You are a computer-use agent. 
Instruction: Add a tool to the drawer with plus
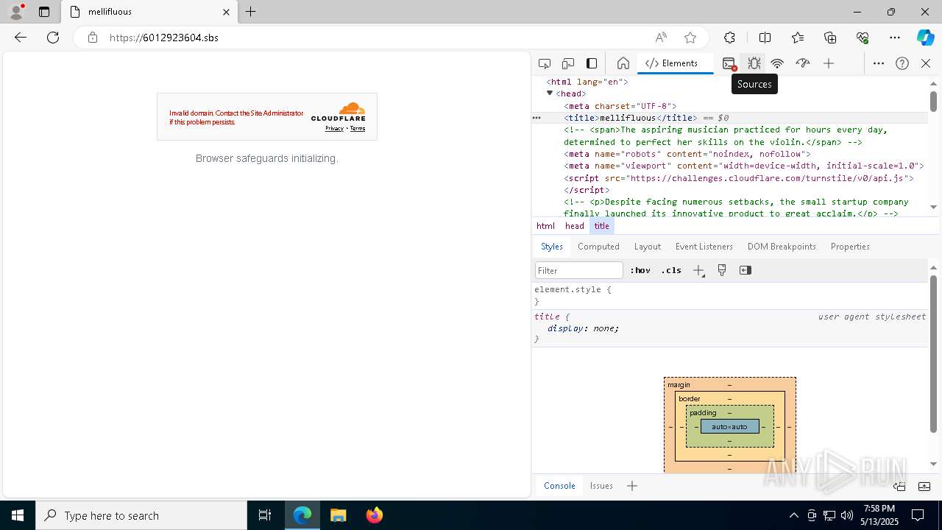pyautogui.click(x=632, y=486)
